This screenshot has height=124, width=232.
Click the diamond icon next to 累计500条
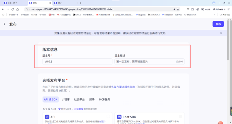[59, 109]
